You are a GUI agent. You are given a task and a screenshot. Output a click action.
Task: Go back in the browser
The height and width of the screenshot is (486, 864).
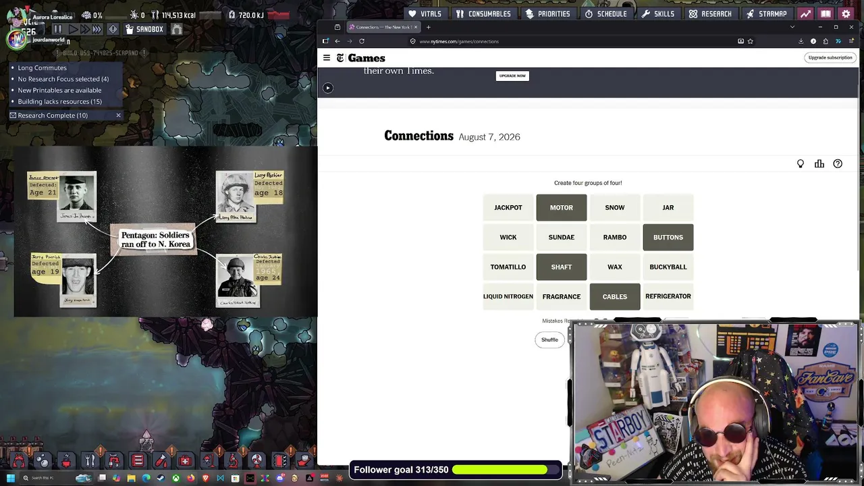pos(337,41)
